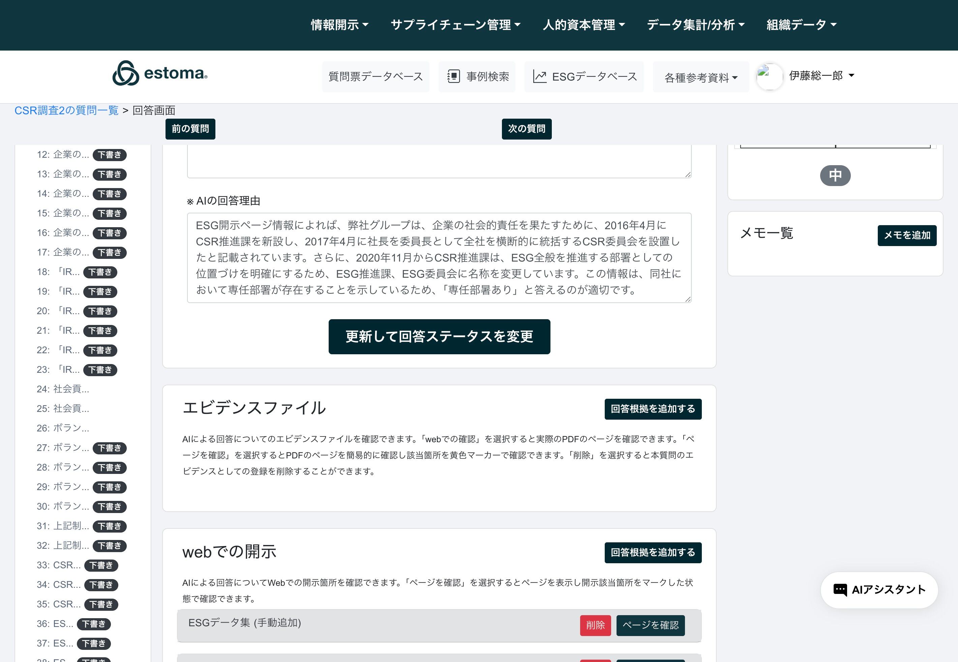Expand the サプライチェーン管理 menu

tap(455, 25)
